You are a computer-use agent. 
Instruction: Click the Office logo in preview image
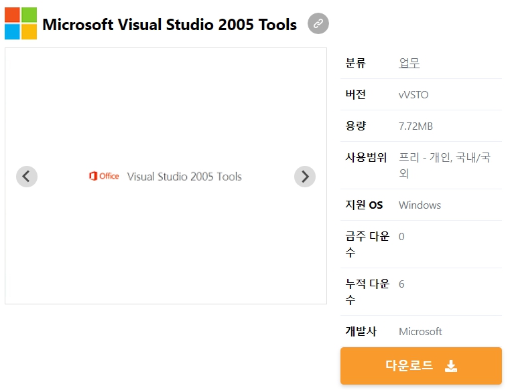coord(104,176)
